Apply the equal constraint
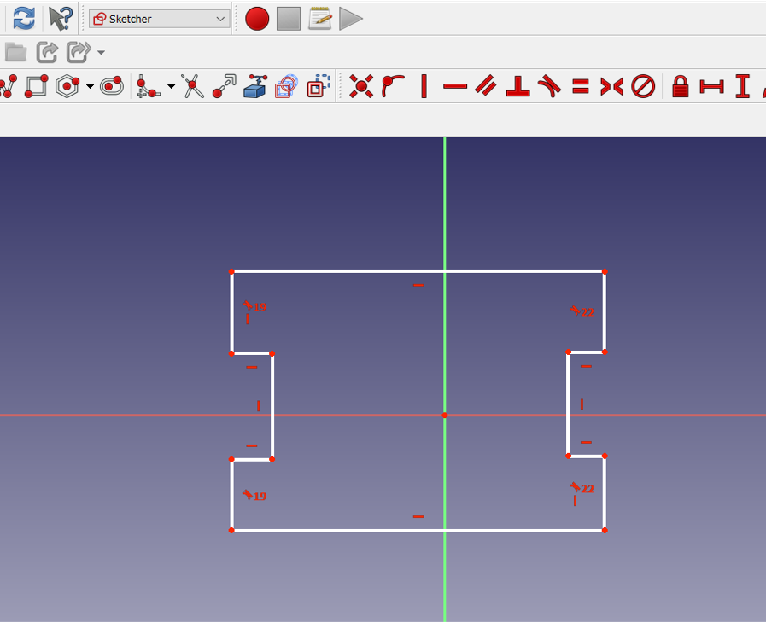Viewport: 766px width, 622px height. pos(581,86)
